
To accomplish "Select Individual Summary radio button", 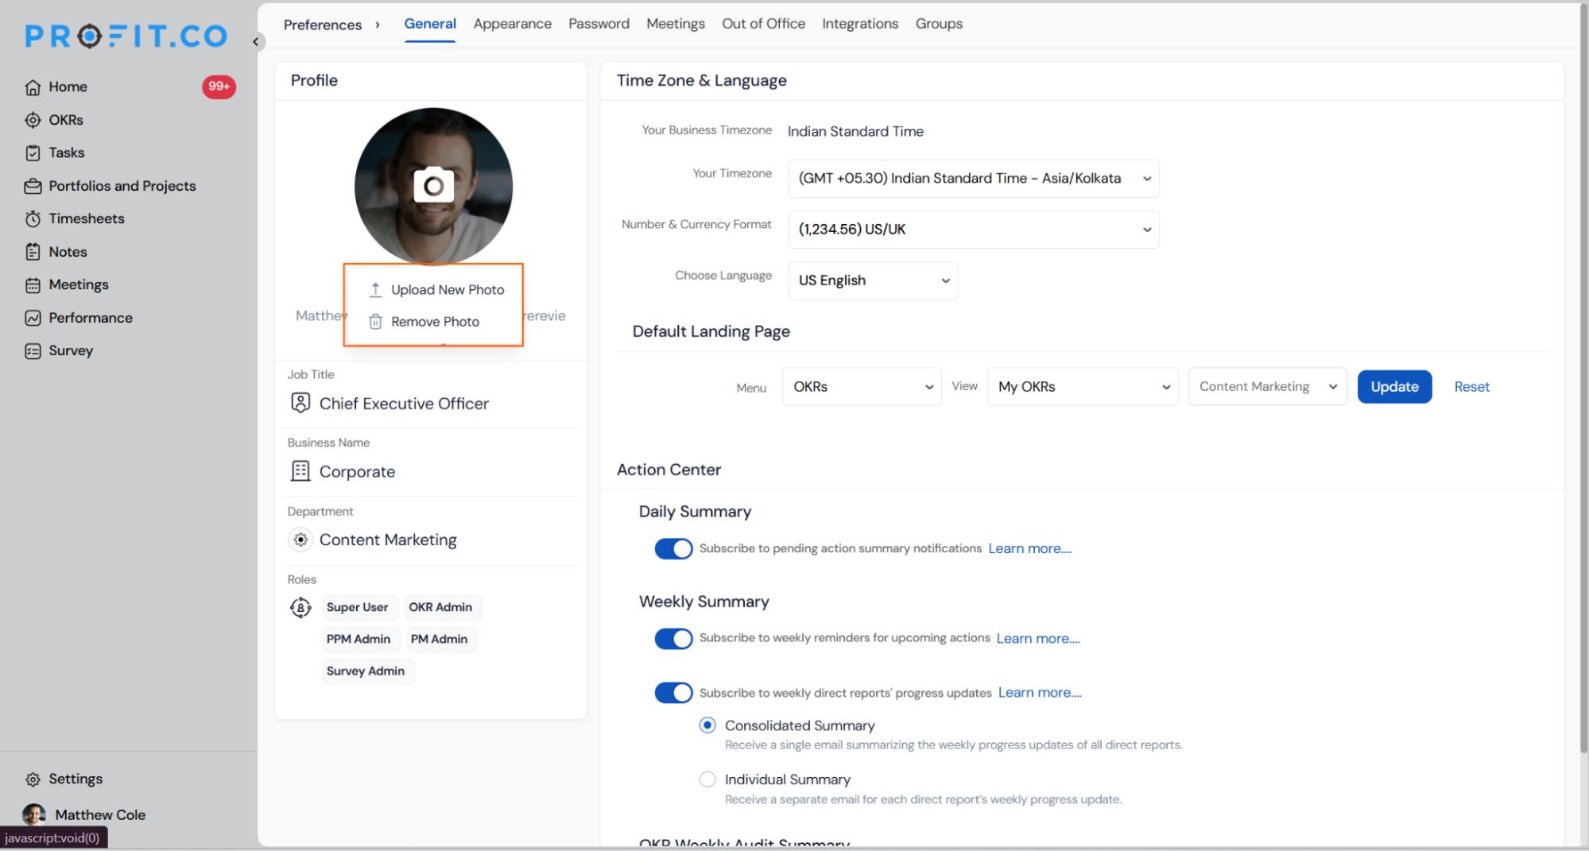I will tap(707, 779).
